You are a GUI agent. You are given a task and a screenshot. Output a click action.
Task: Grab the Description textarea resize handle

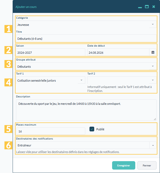tap(155, 119)
